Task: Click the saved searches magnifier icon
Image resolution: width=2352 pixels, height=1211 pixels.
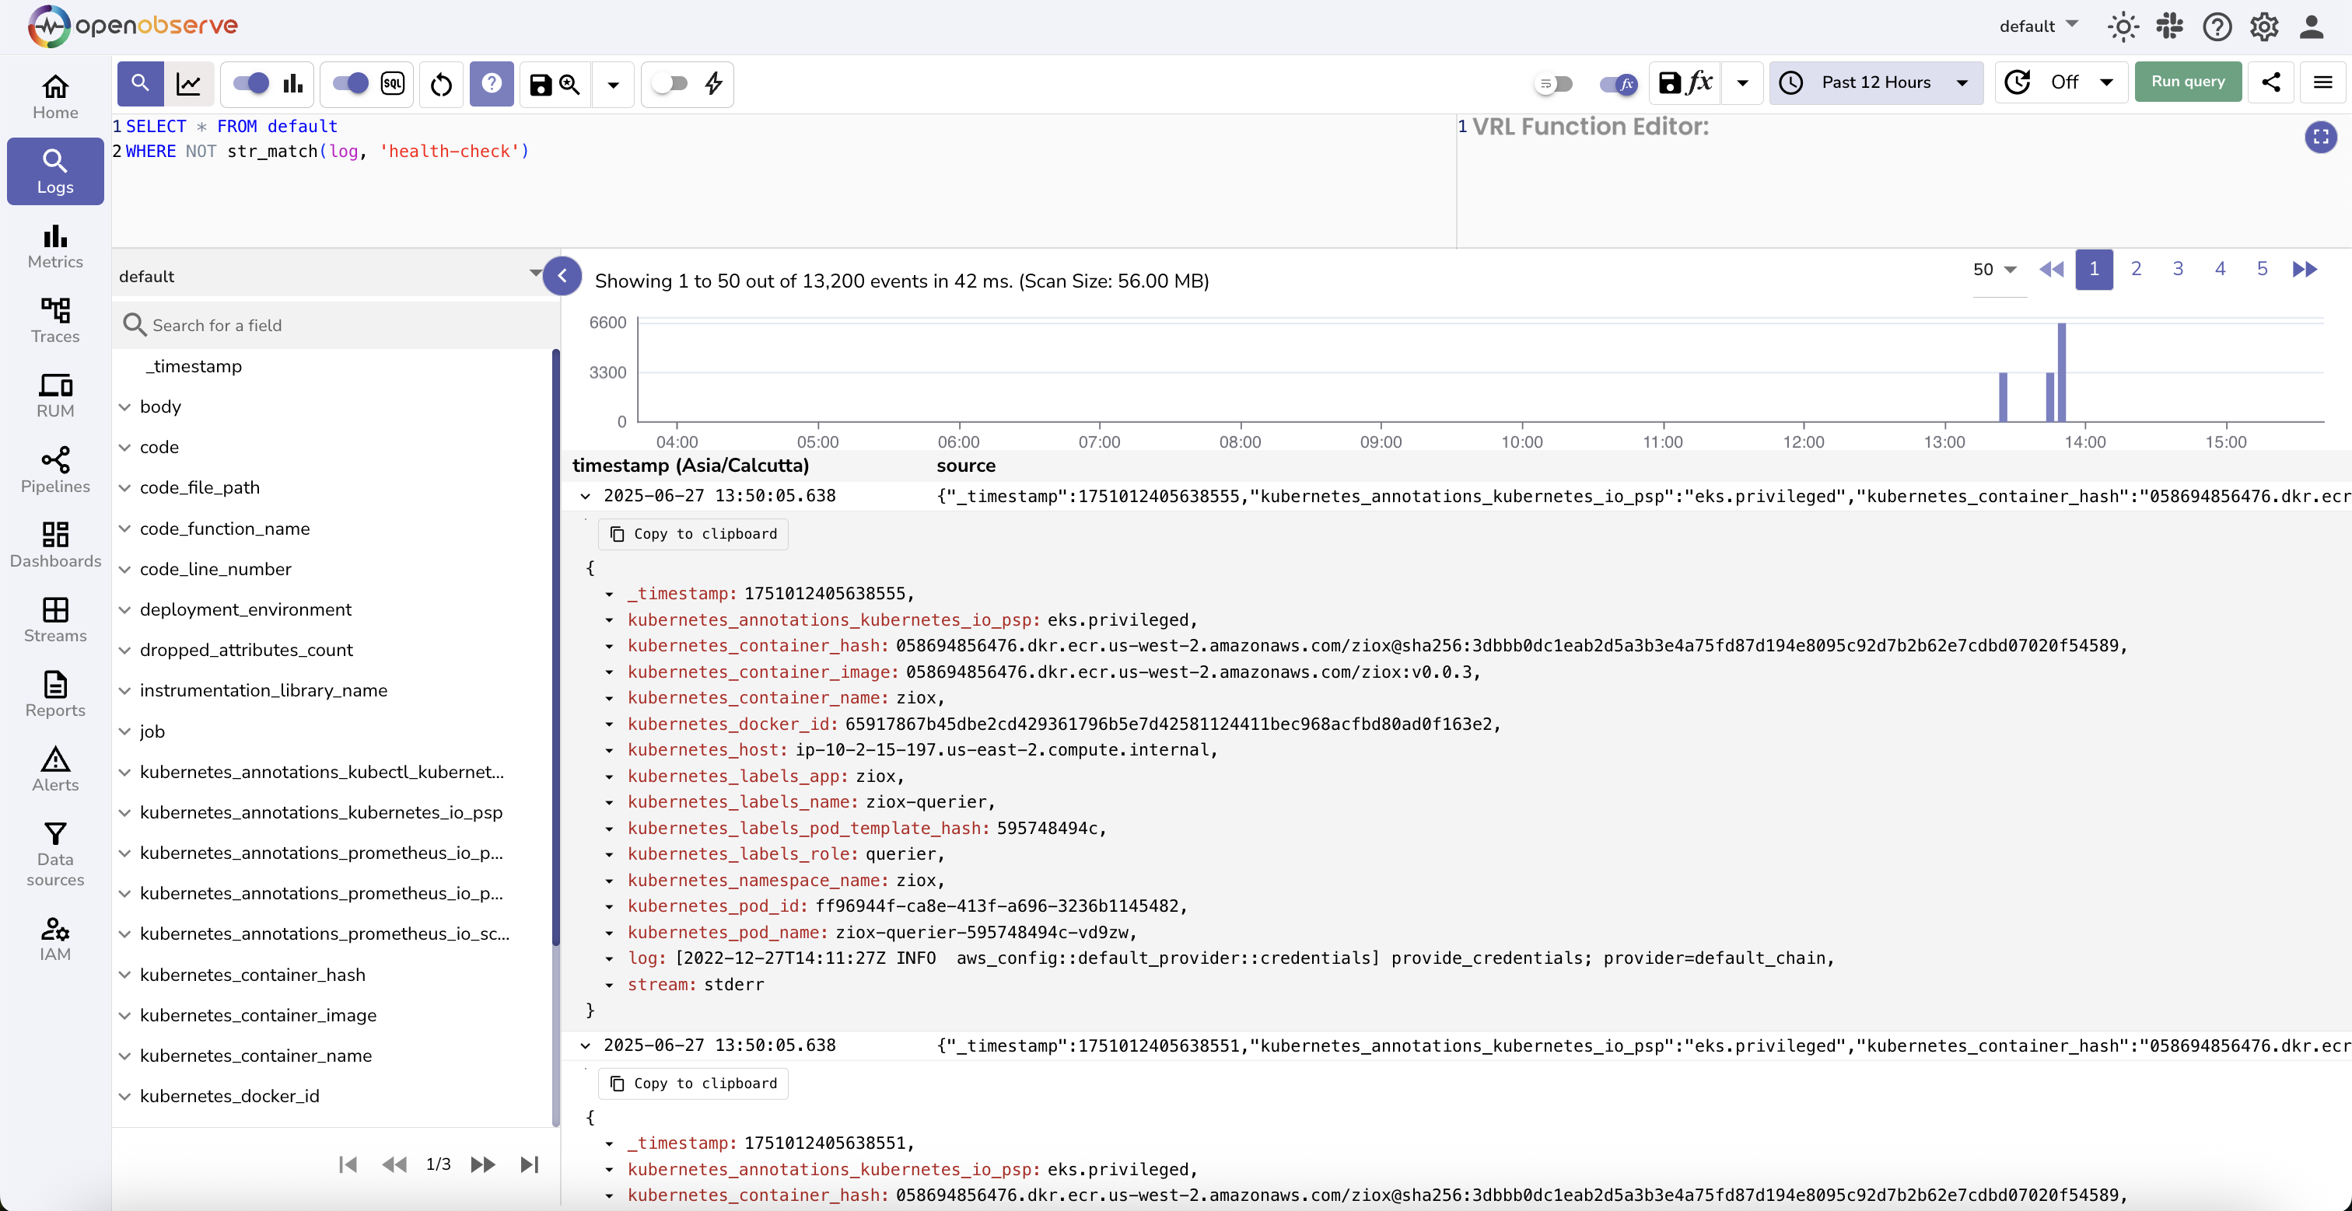Action: (570, 84)
